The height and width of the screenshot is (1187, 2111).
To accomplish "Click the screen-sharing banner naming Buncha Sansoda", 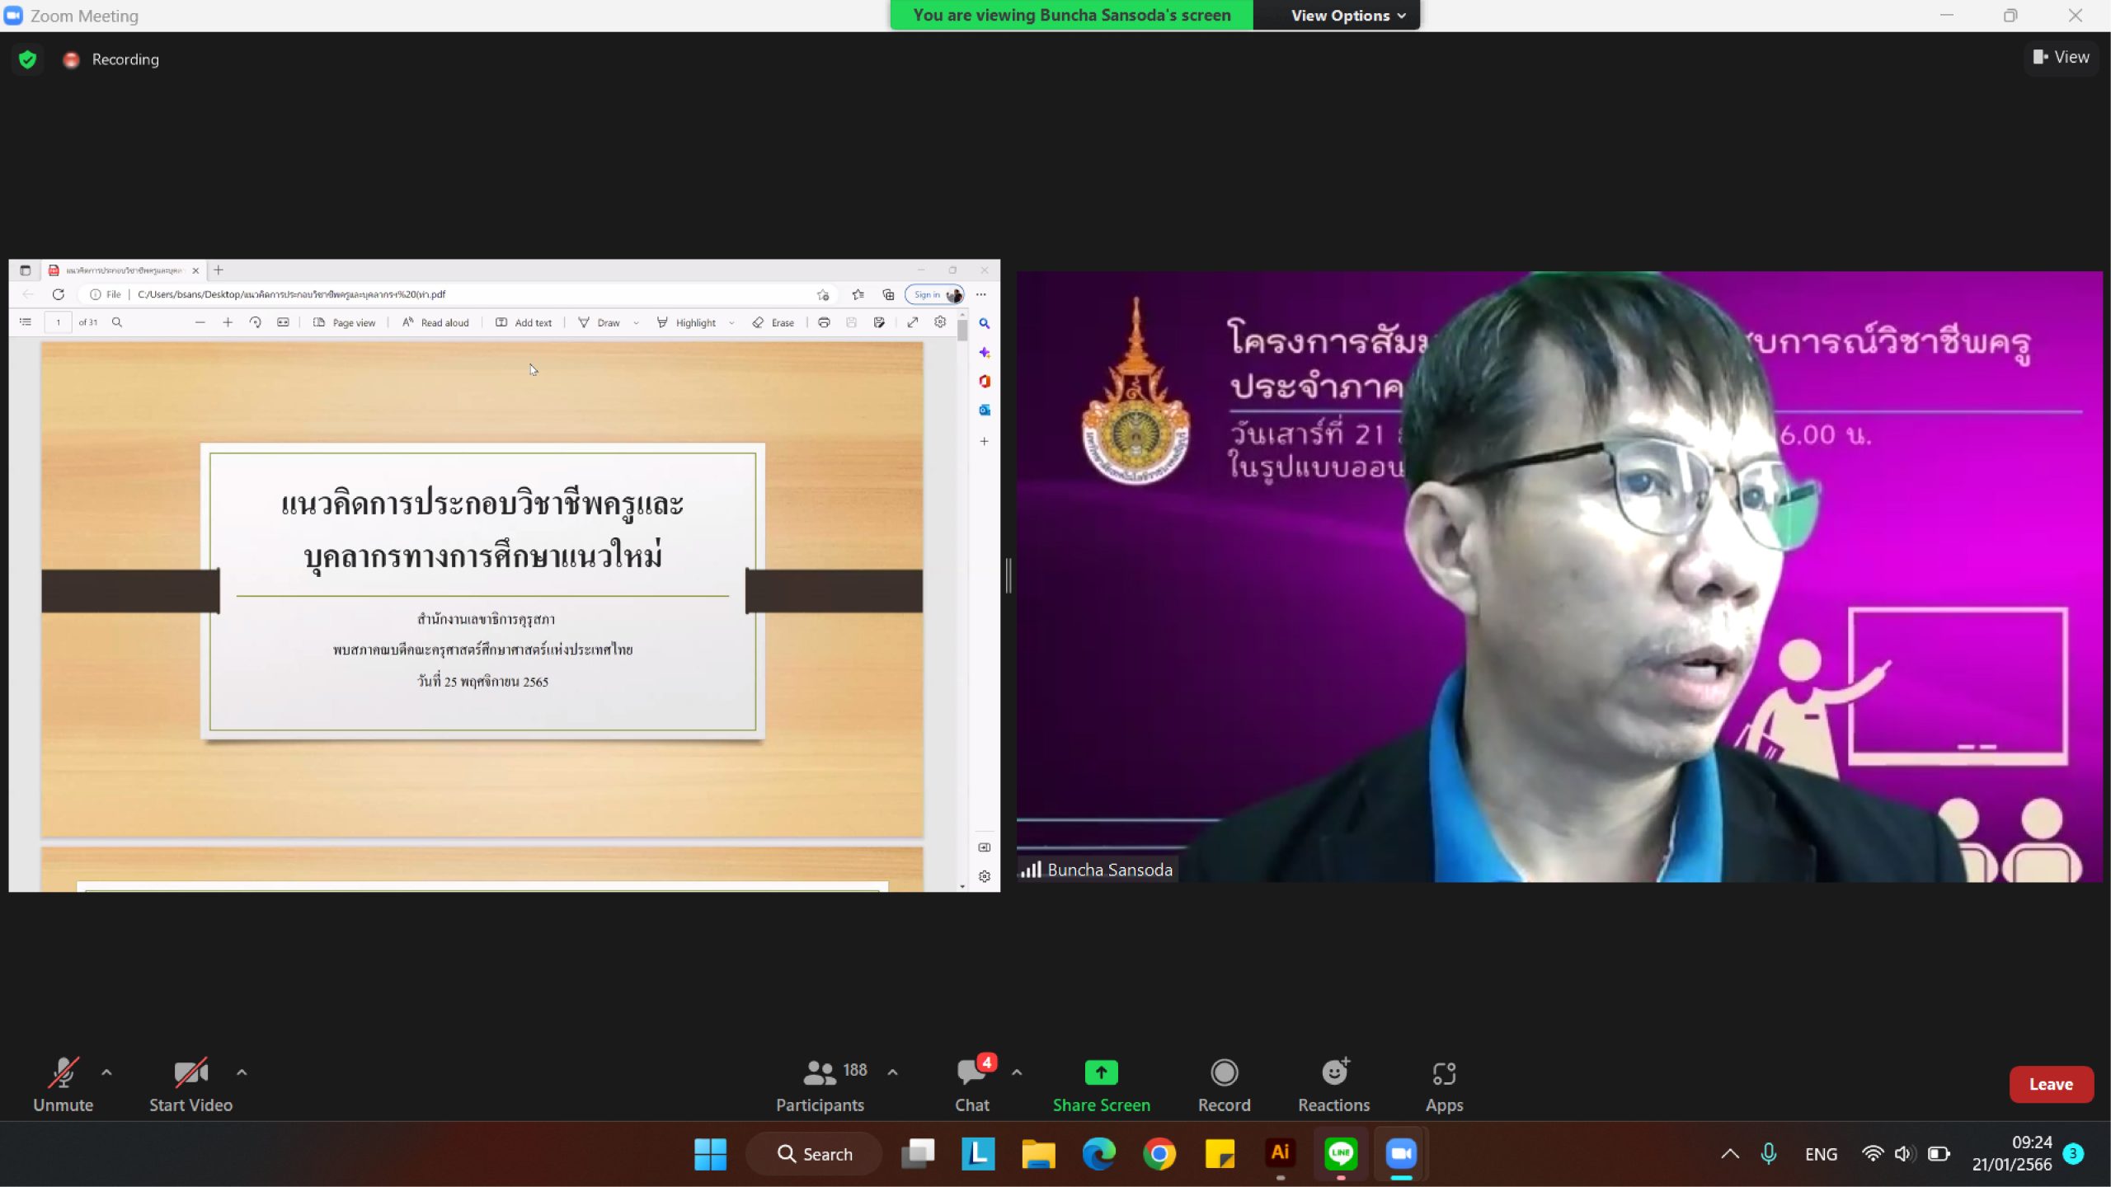I will click(x=1071, y=15).
